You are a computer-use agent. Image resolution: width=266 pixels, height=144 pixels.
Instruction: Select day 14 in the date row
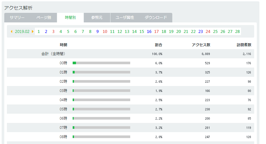pyautogui.click(x=134, y=31)
